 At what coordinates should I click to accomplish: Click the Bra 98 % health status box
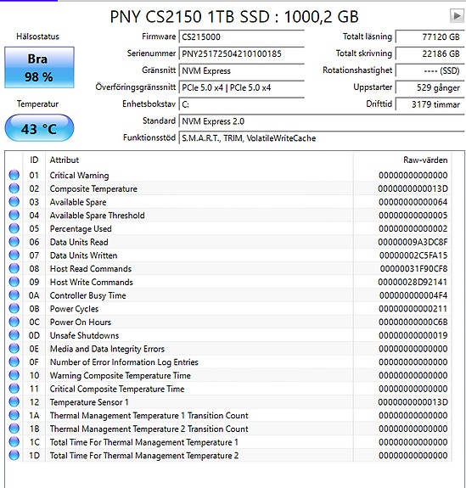coord(39,68)
